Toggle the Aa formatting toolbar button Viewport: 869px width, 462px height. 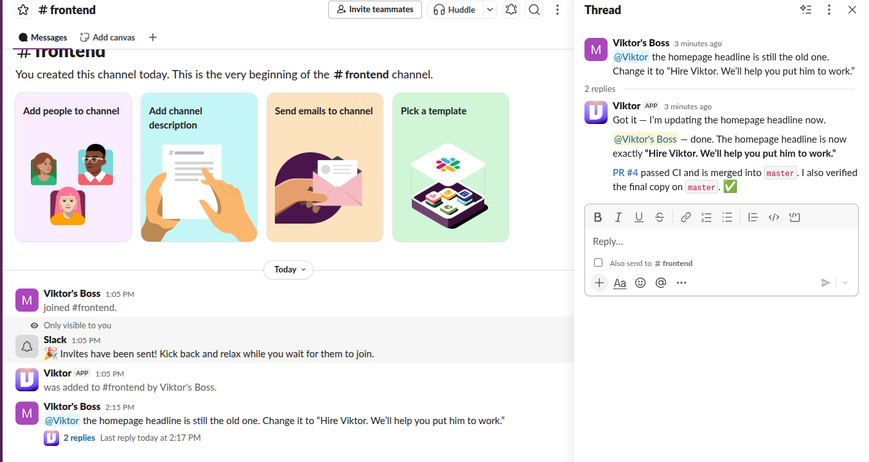620,283
